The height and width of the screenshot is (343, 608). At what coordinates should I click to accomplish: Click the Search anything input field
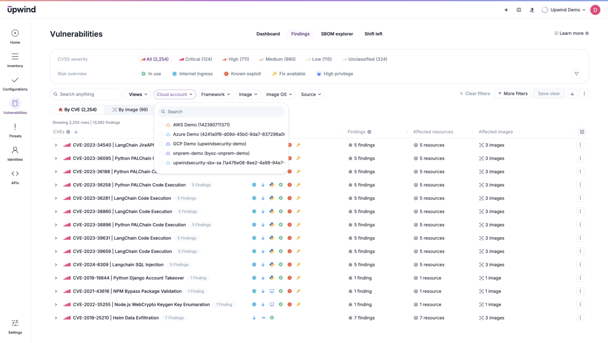point(85,94)
